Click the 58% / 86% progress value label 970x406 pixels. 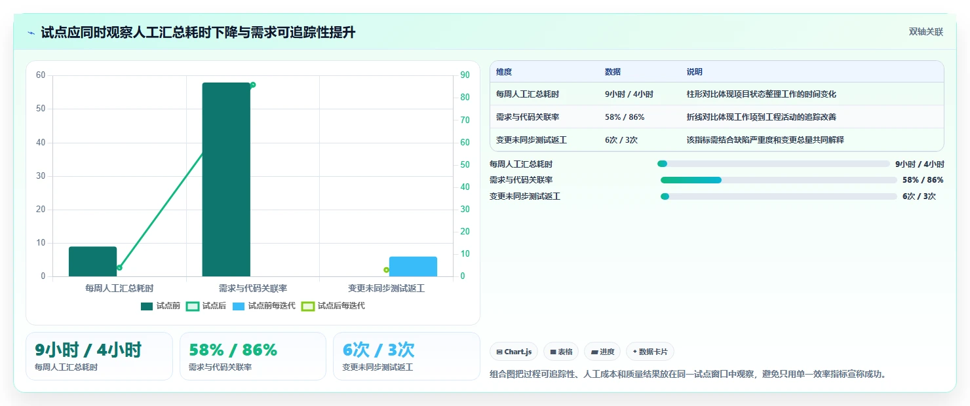point(923,180)
